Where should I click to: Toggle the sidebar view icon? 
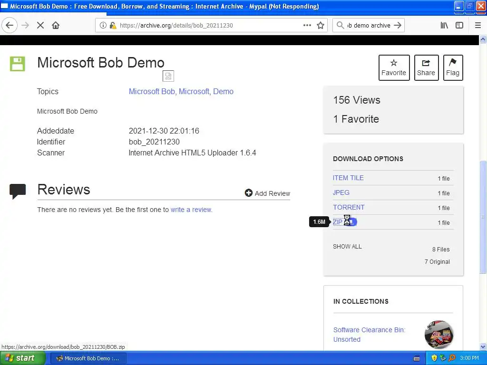pos(459,26)
